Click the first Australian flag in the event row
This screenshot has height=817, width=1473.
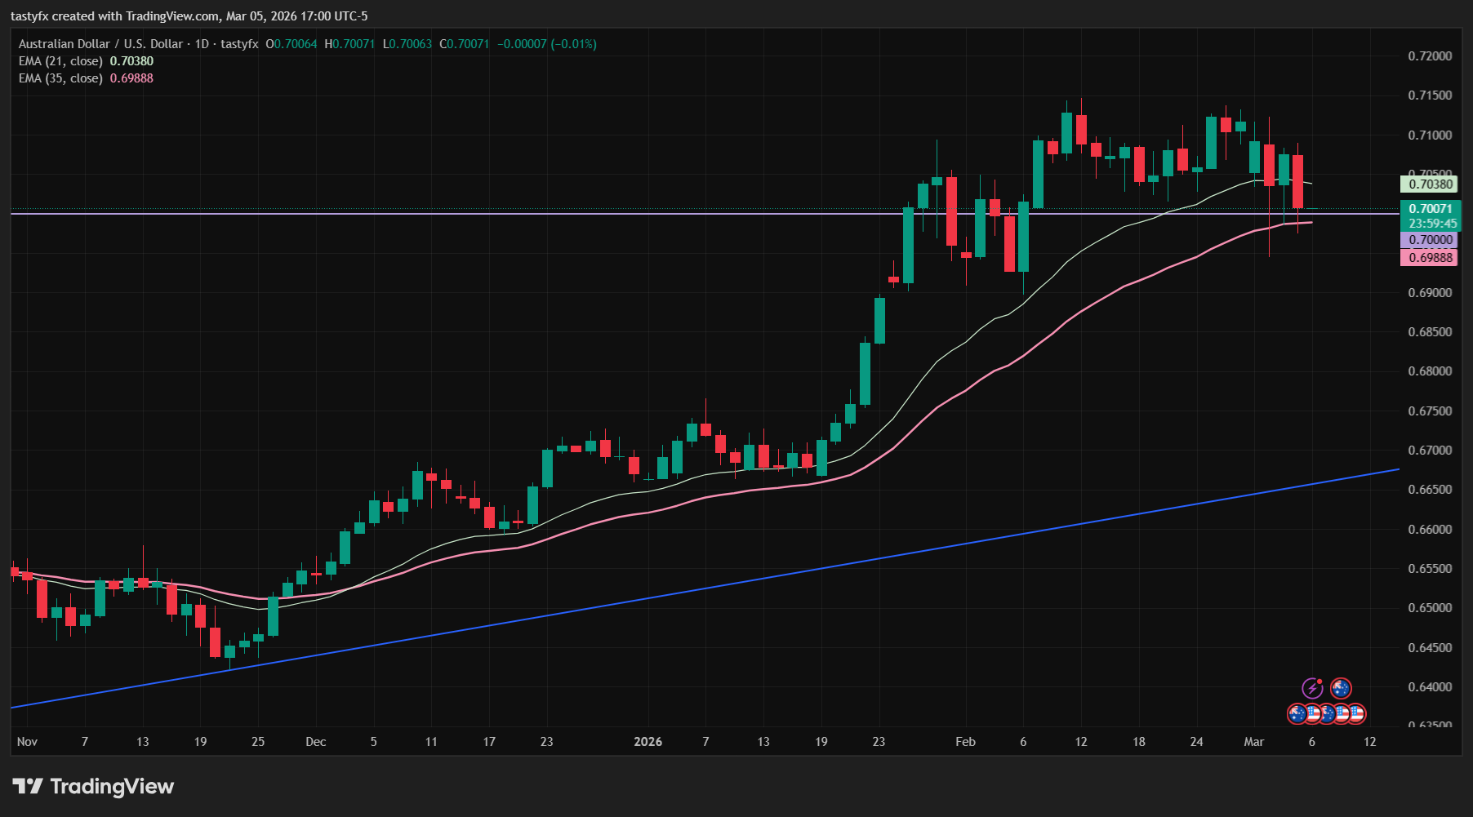(1297, 713)
